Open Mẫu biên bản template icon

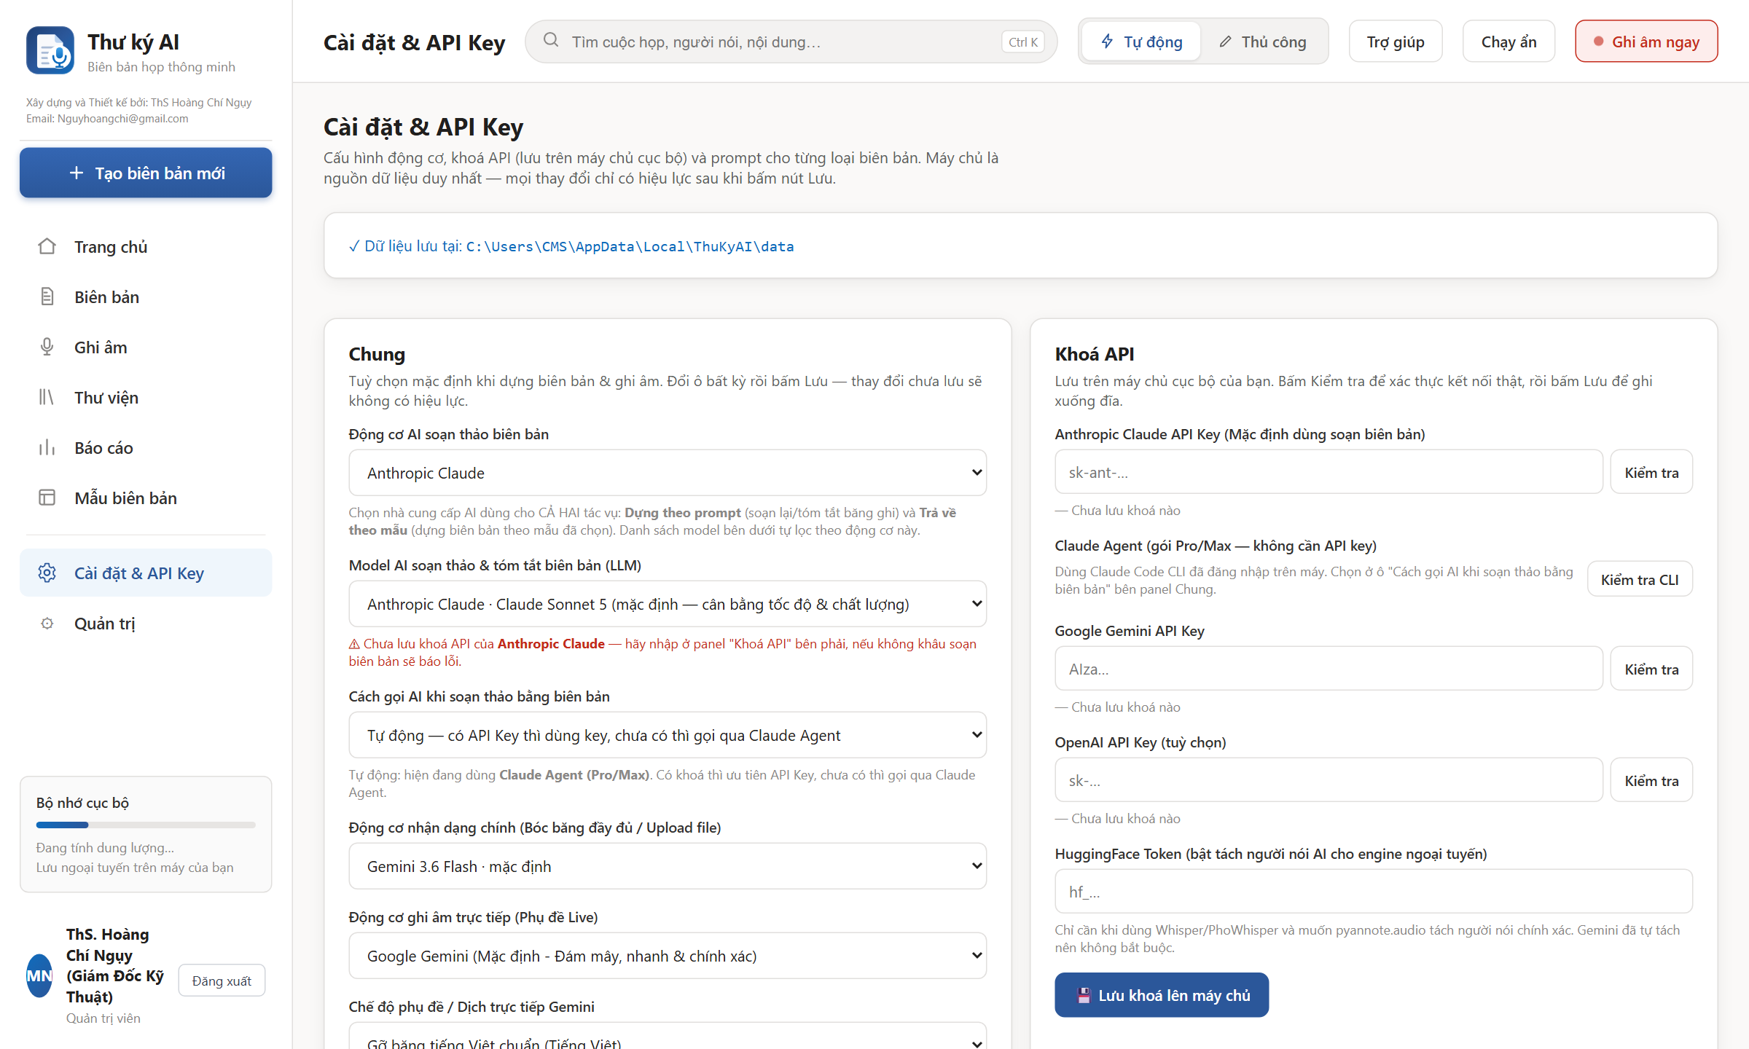[47, 498]
